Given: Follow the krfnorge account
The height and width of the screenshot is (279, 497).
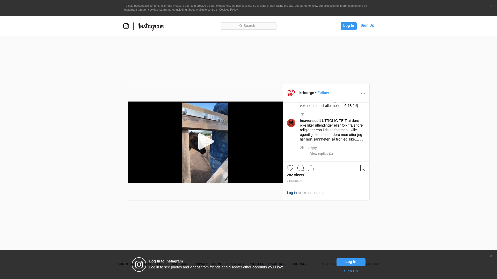Looking at the screenshot, I should tap(323, 93).
